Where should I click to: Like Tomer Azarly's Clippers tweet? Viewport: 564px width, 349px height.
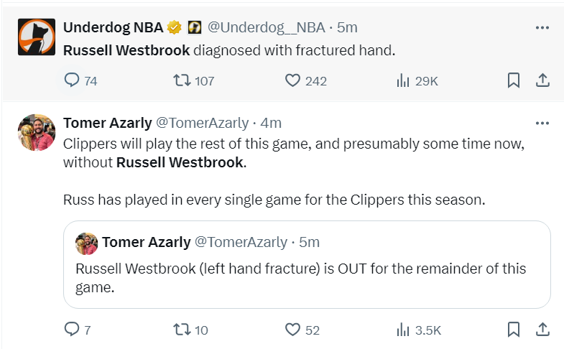point(292,330)
